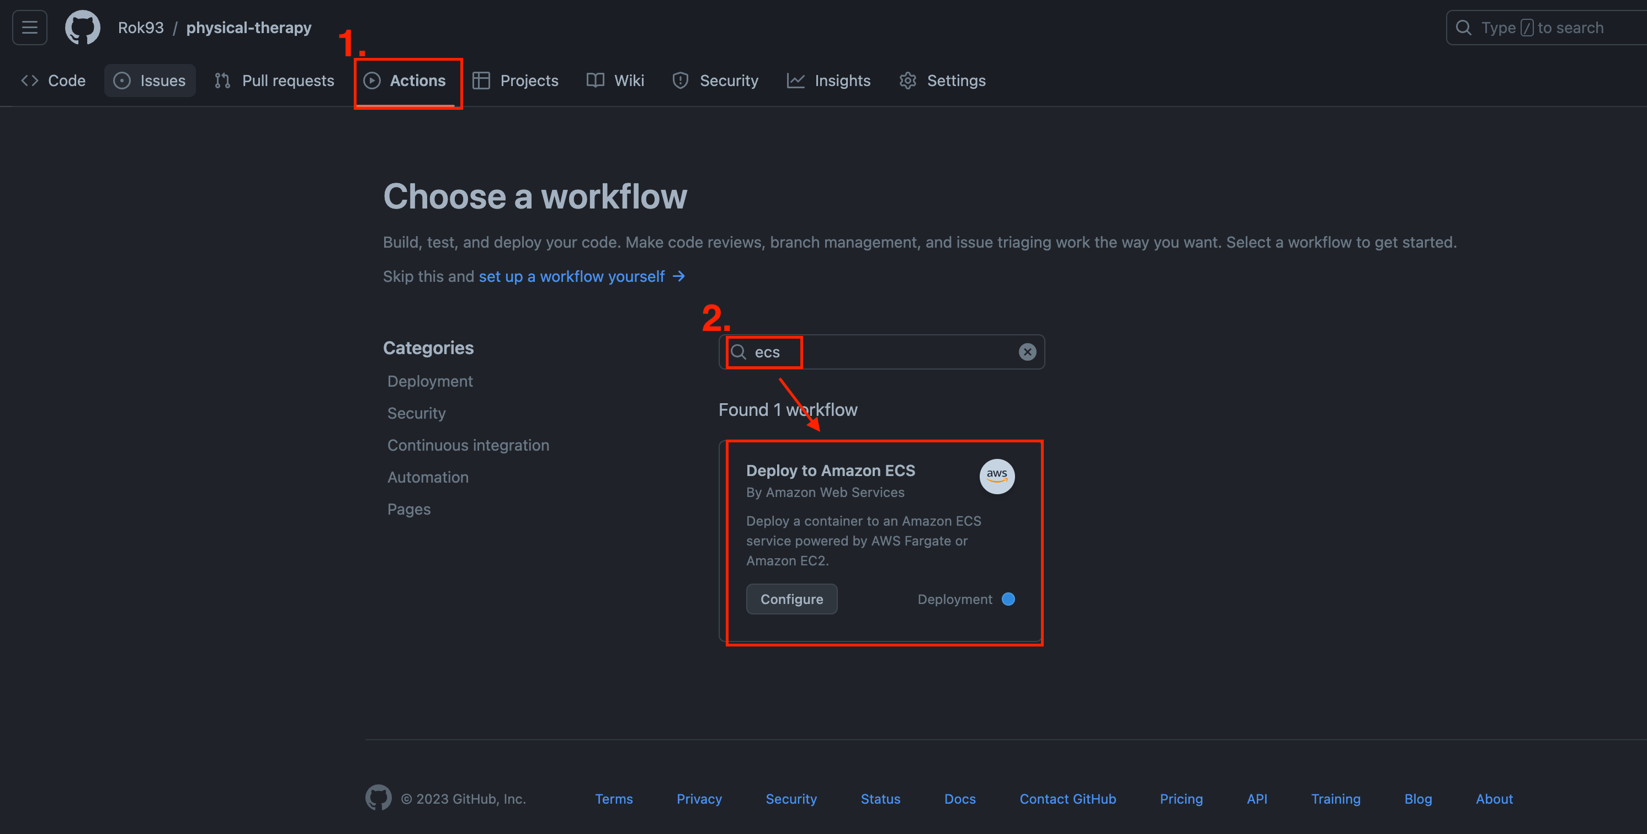Clear the workflow search with the X icon
Screen dimensions: 1647x834
(x=1027, y=351)
